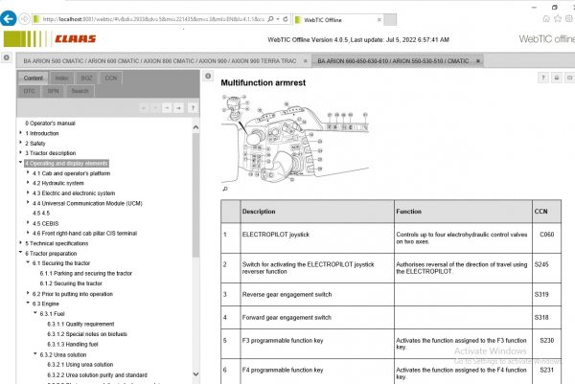Image resolution: width=575 pixels, height=384 pixels.
Task: Open 0 Operator's manual entry
Action: 50,124
